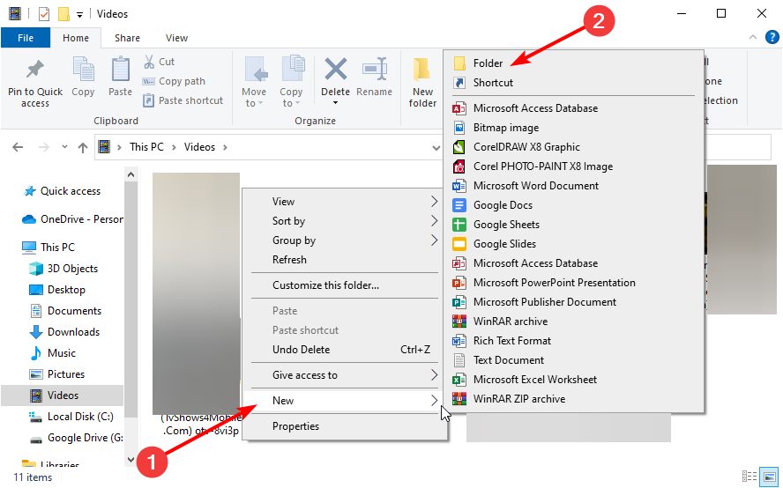Switch to the View ribbon tab
This screenshot has width=783, height=488.
177,38
